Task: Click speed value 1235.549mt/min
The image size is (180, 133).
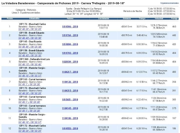Action: coord(159,34)
